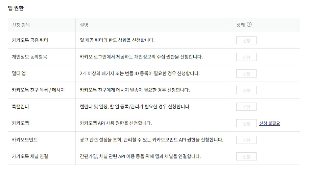Select 개인정보 동의항목 item name
This screenshot has width=311, height=173.
(x=29, y=57)
